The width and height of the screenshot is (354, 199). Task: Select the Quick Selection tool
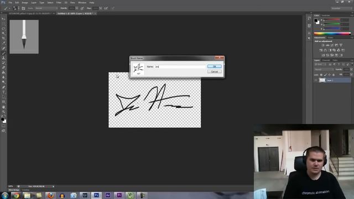[x=3, y=33]
